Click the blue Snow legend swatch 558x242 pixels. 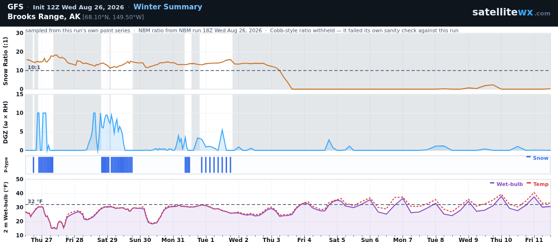click(x=529, y=157)
